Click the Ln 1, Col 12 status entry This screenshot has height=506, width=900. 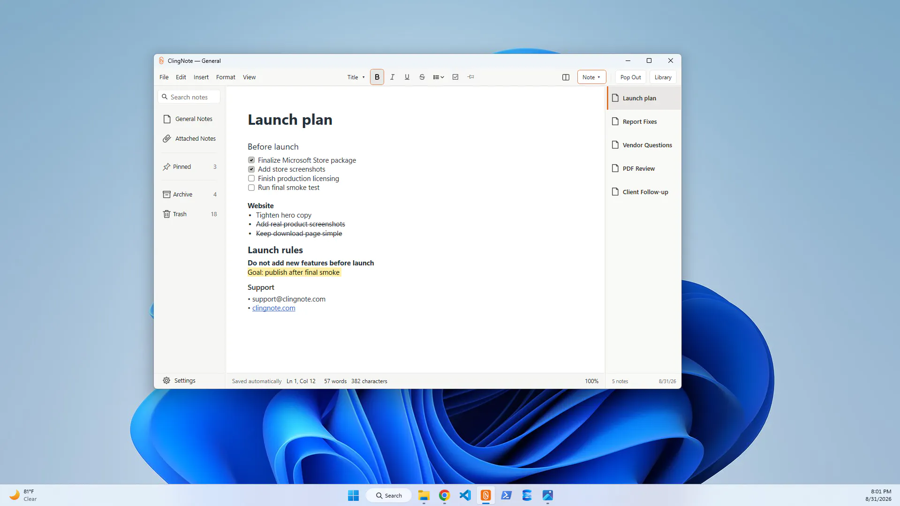(301, 381)
